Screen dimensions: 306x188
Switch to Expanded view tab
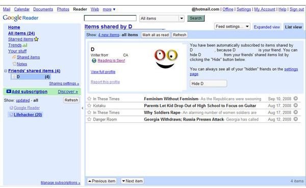tap(267, 27)
